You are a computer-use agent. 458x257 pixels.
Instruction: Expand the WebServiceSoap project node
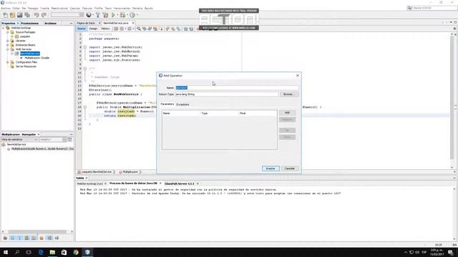[x=3, y=28]
